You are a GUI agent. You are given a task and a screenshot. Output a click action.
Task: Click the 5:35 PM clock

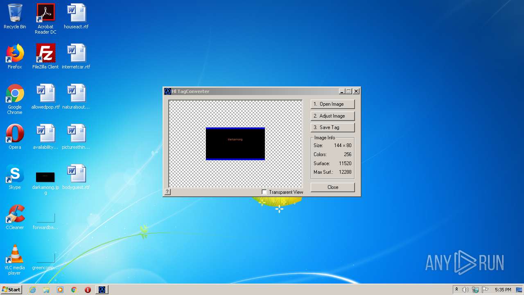(x=503, y=290)
